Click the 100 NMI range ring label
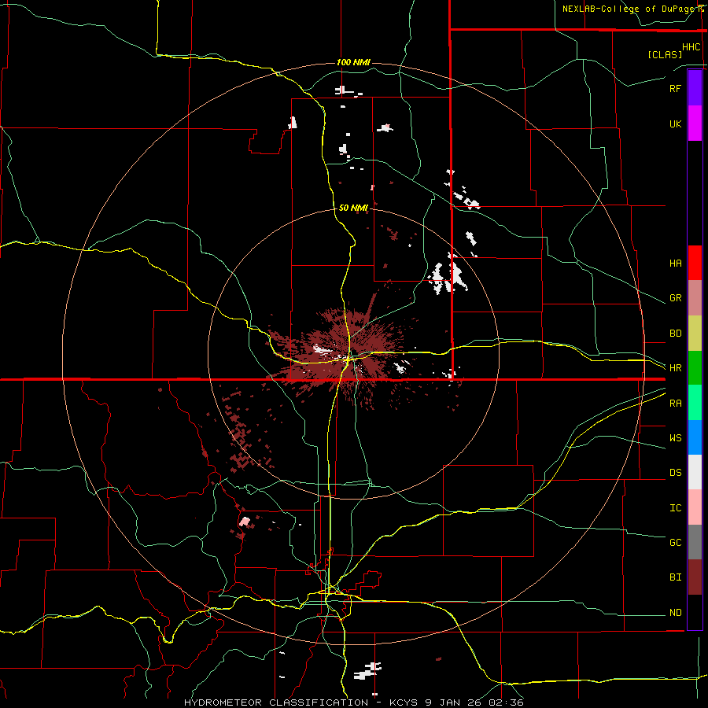This screenshot has width=708, height=708. pos(353,62)
